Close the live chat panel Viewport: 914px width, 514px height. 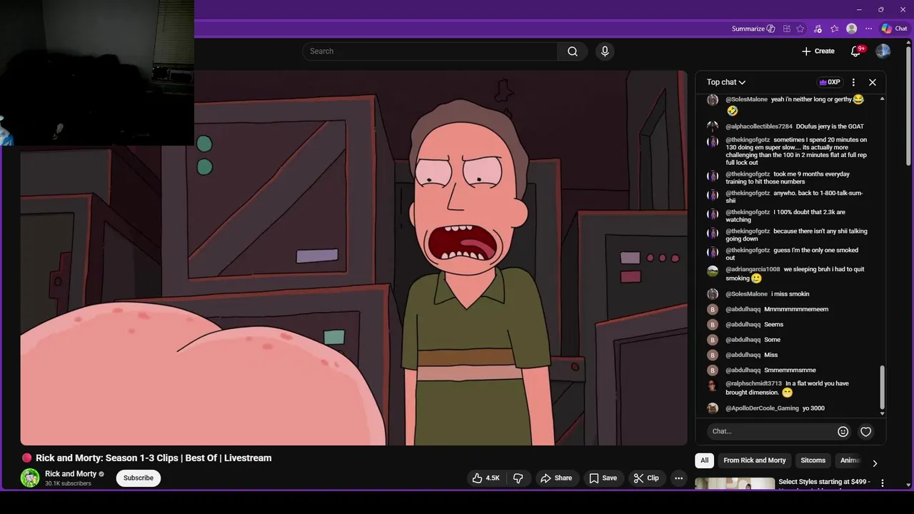click(x=873, y=82)
